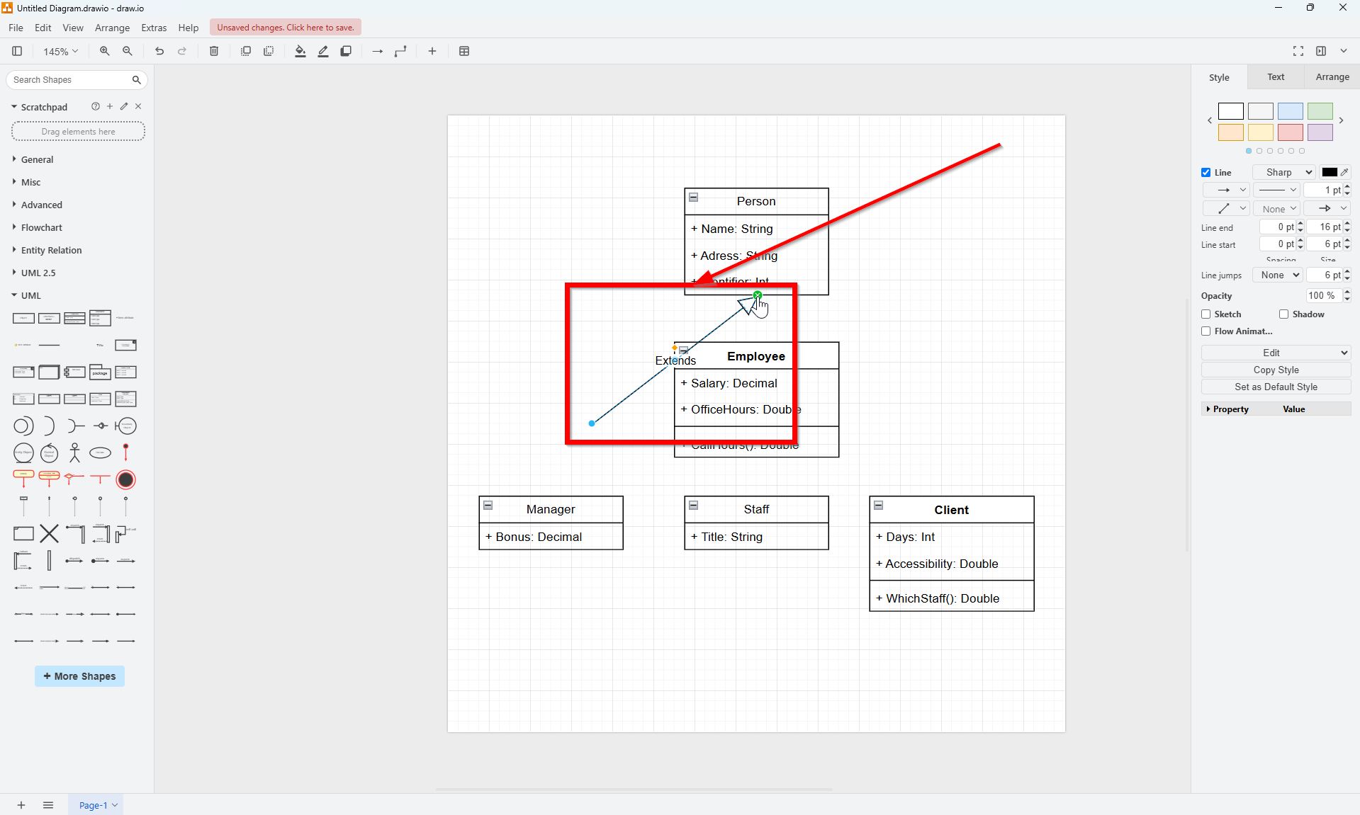This screenshot has height=815, width=1360.
Task: Insert a waypoint connector using toolbar icon
Action: pyautogui.click(x=400, y=51)
